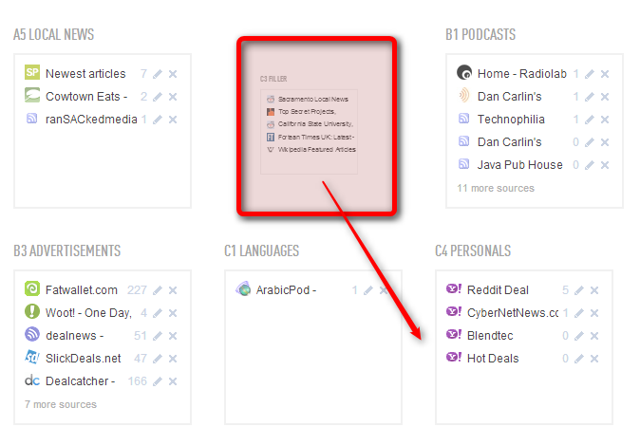Expand the 7 more sources list
This screenshot has height=445, width=640.
[x=61, y=404]
